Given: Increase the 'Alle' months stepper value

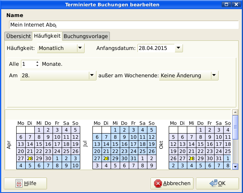Looking at the screenshot, I should (38, 62).
